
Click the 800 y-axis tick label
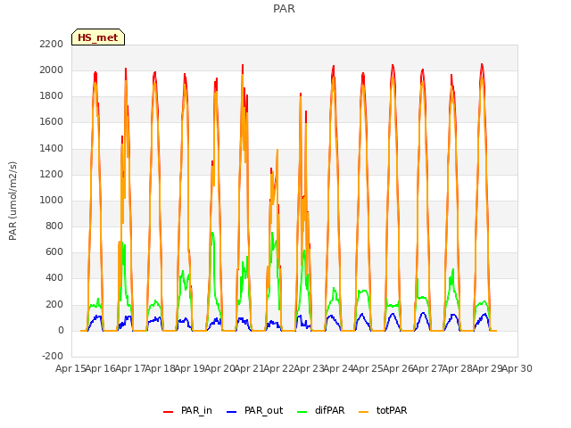54,226
